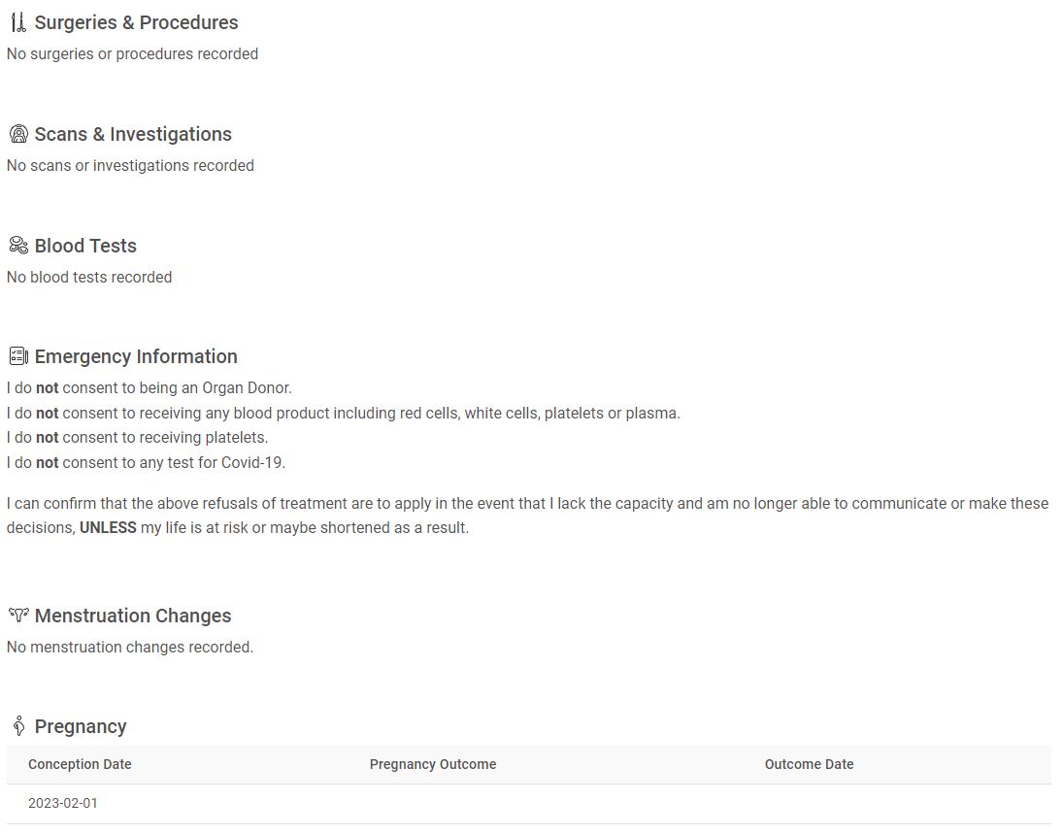Select the Blood Tests heading
This screenshot has height=834, width=1063.
(x=85, y=246)
